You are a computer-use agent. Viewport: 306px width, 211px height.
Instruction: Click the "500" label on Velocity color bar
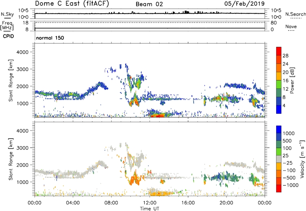coord(287,141)
